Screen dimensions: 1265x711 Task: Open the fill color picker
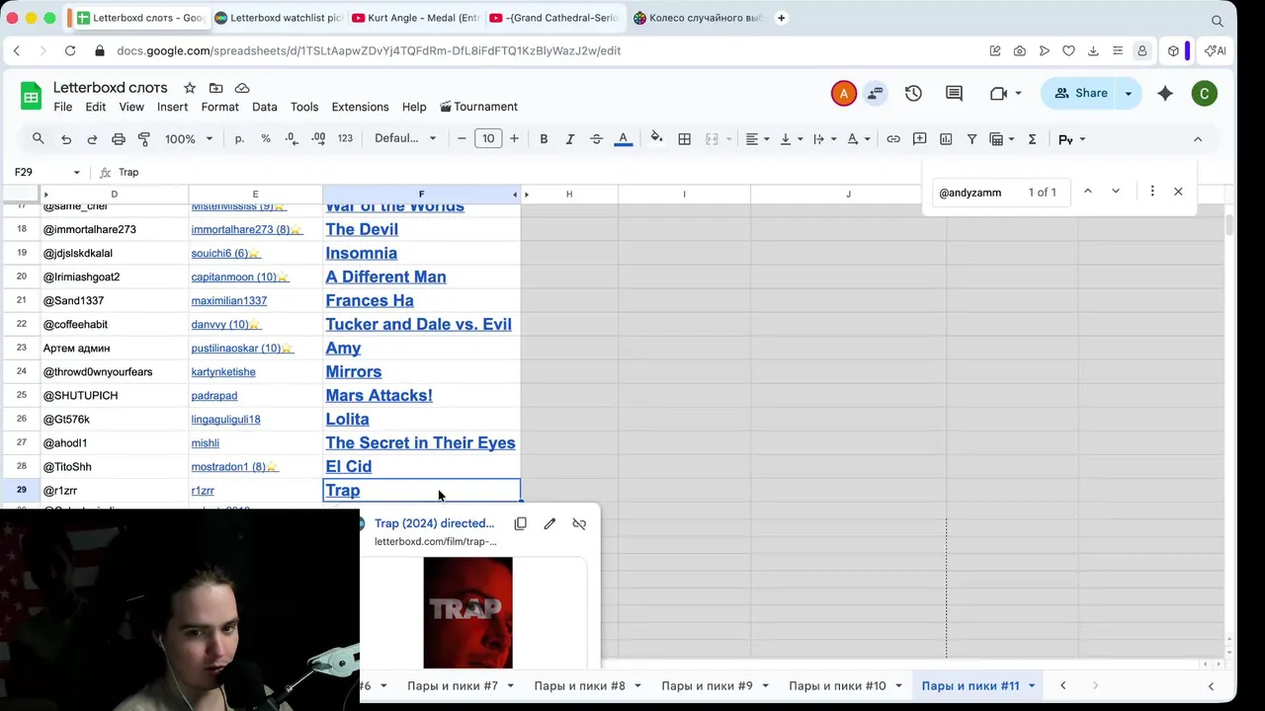click(x=656, y=139)
